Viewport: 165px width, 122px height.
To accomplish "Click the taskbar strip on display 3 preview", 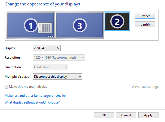I will click(x=79, y=36).
